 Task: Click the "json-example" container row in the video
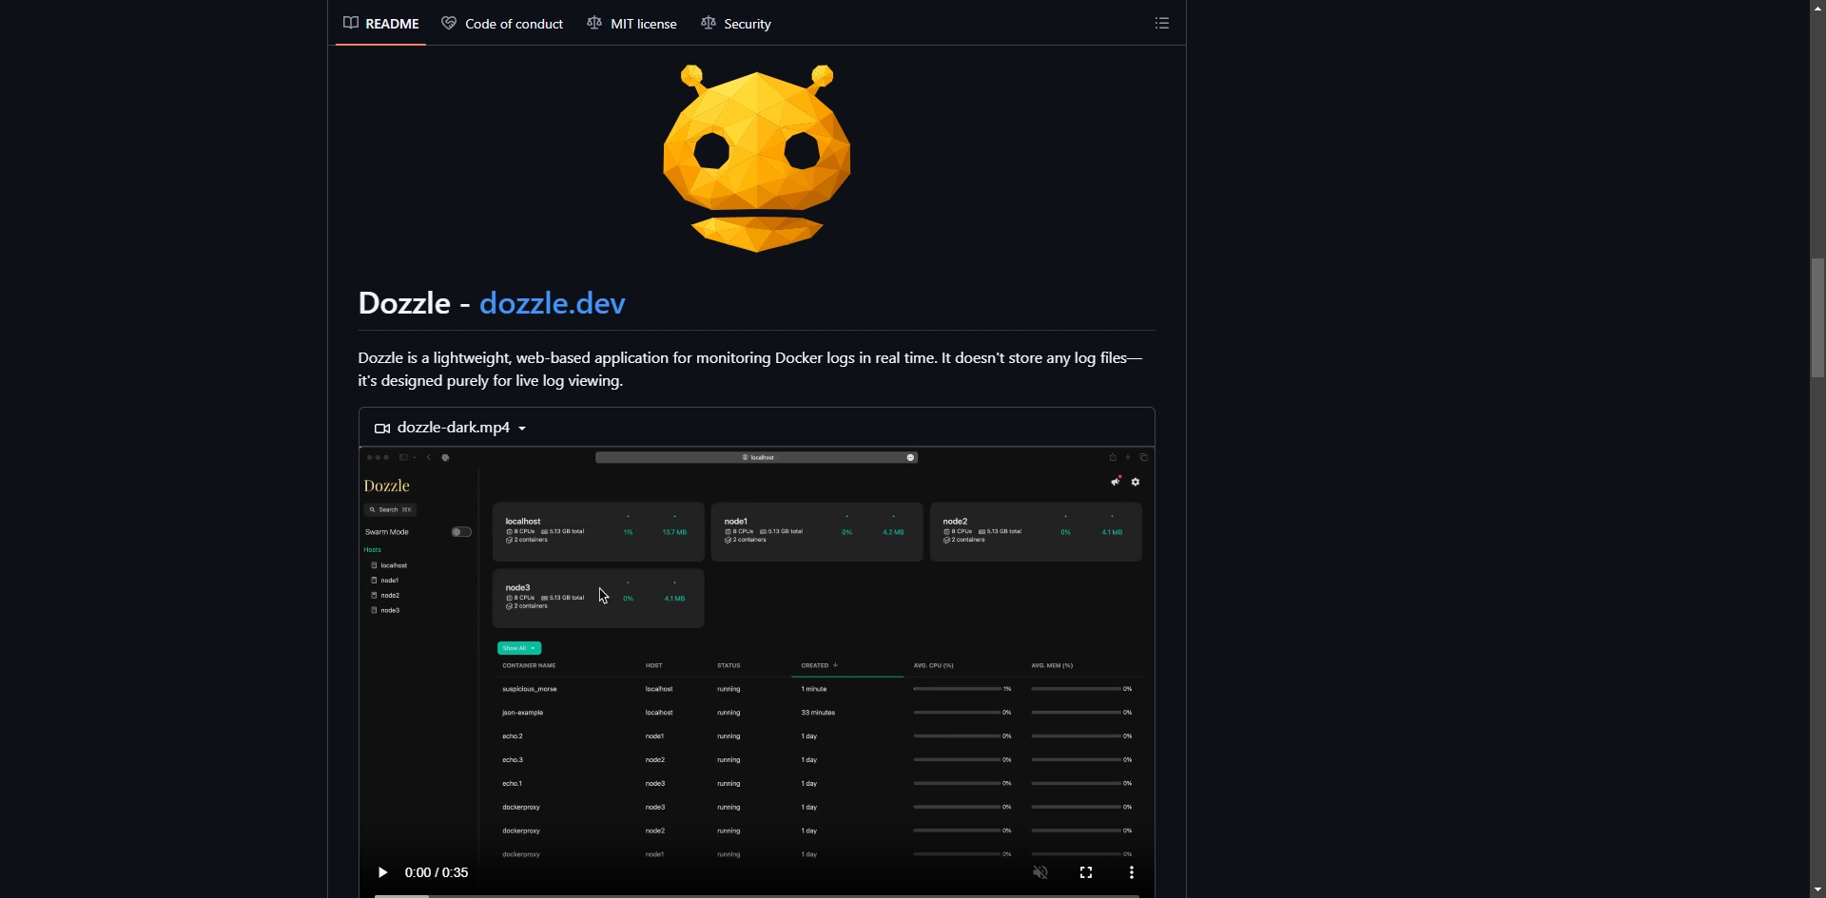(818, 713)
